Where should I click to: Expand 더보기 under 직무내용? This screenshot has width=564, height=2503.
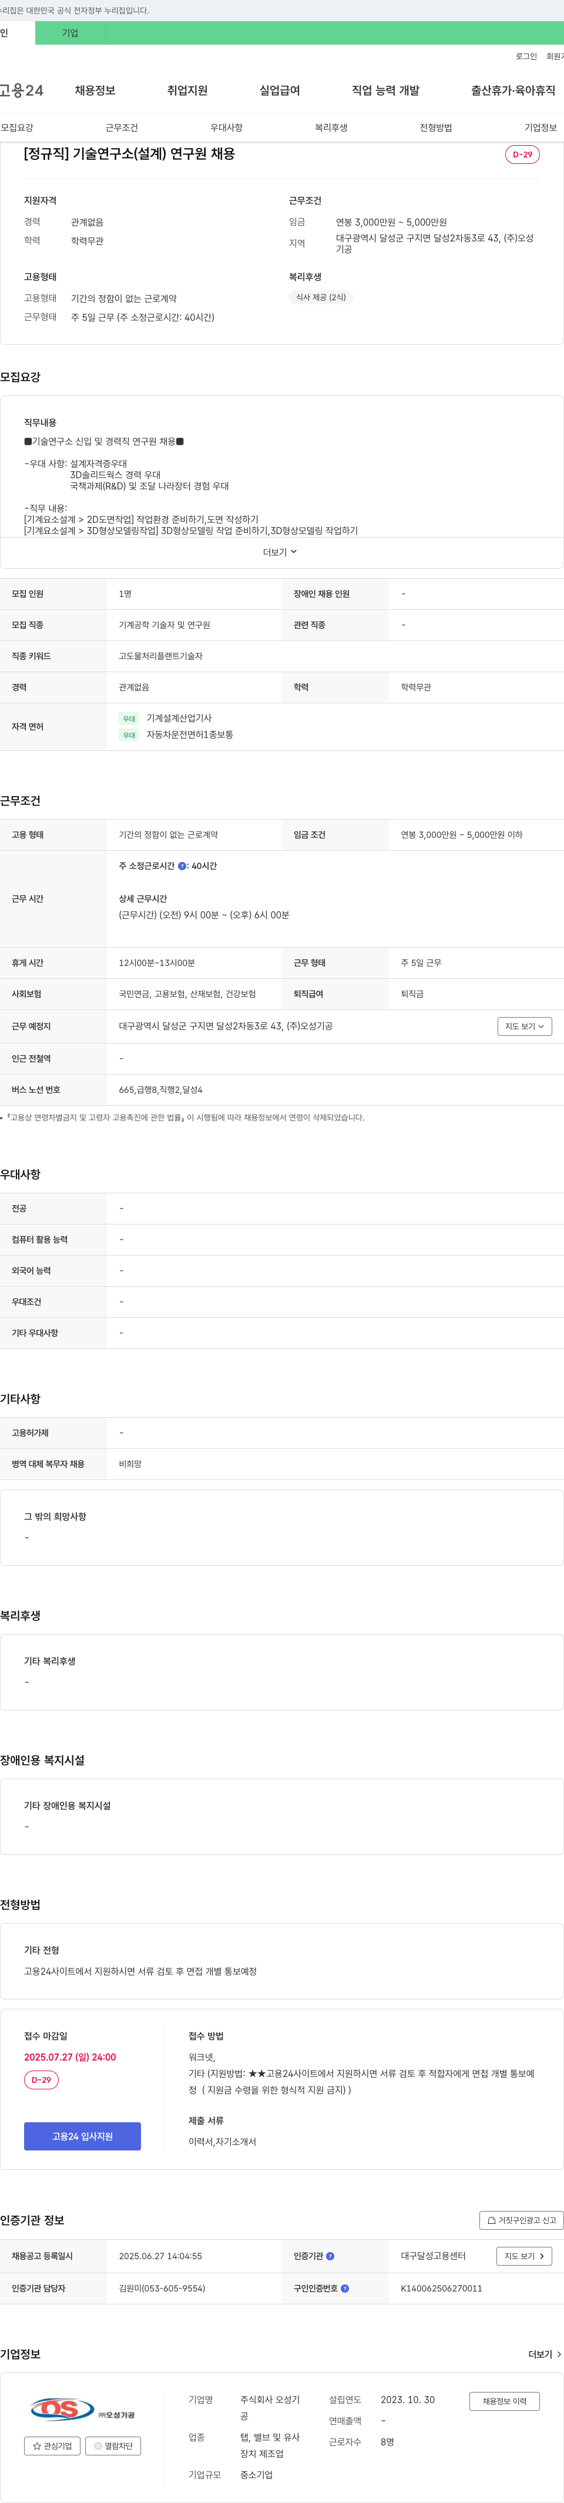280,552
